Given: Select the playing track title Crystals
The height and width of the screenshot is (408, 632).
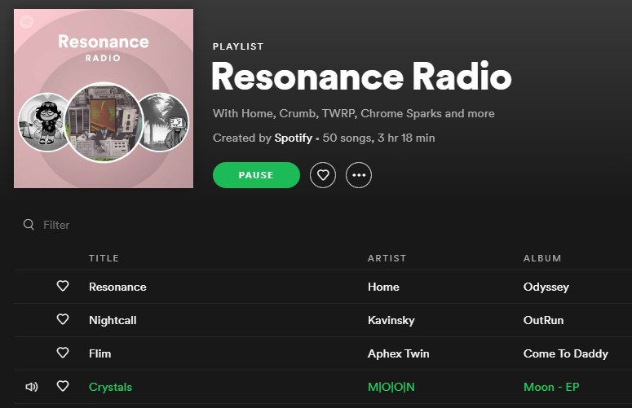Looking at the screenshot, I should click(x=110, y=387).
